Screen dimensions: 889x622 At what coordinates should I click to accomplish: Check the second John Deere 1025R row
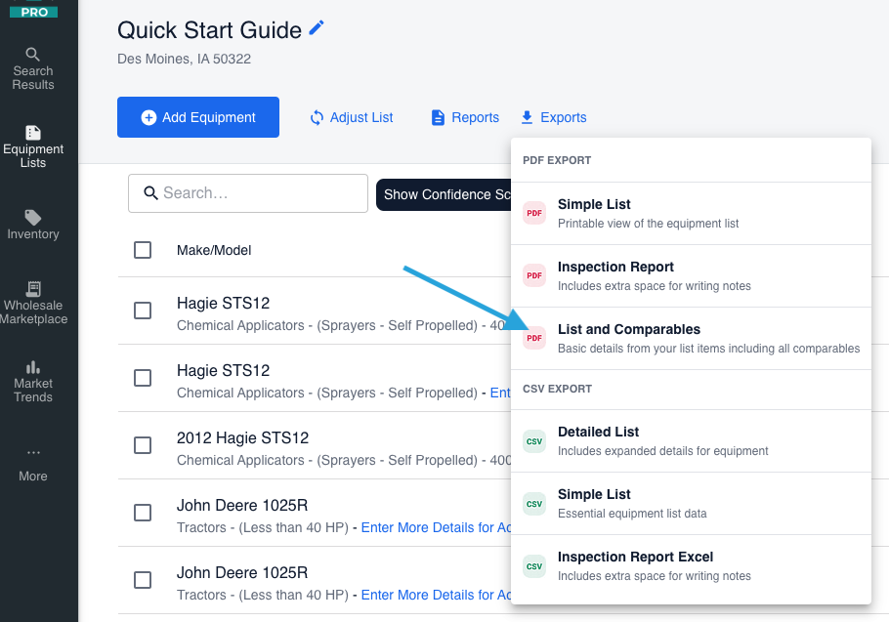tap(143, 580)
